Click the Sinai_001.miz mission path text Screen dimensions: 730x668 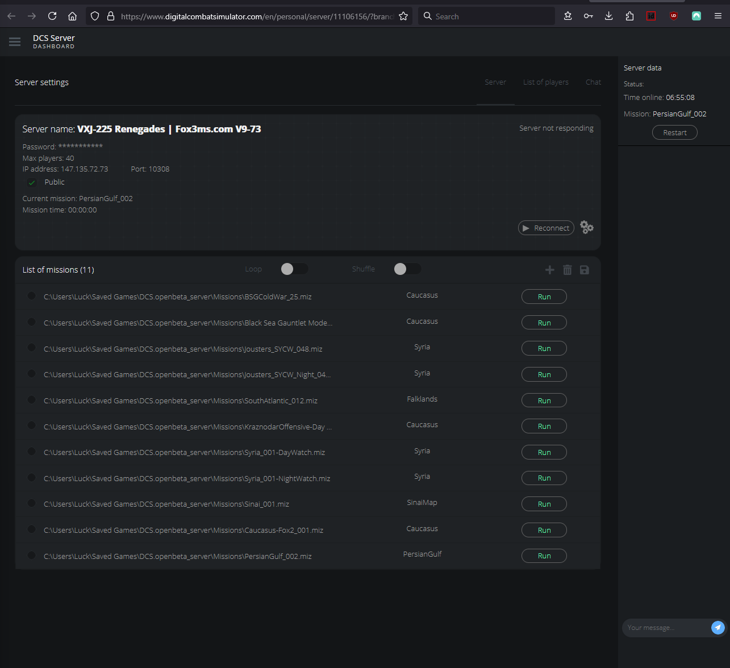tap(166, 504)
